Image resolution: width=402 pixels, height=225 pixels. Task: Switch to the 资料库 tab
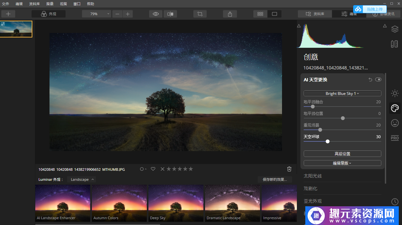(x=315, y=14)
